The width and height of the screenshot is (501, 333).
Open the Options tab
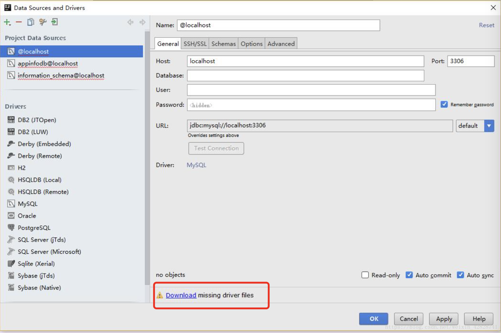251,44
